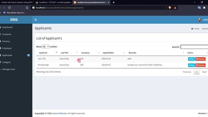Click the user avatar picture in header
This screenshot has height=117, width=208.
(x=199, y=20)
